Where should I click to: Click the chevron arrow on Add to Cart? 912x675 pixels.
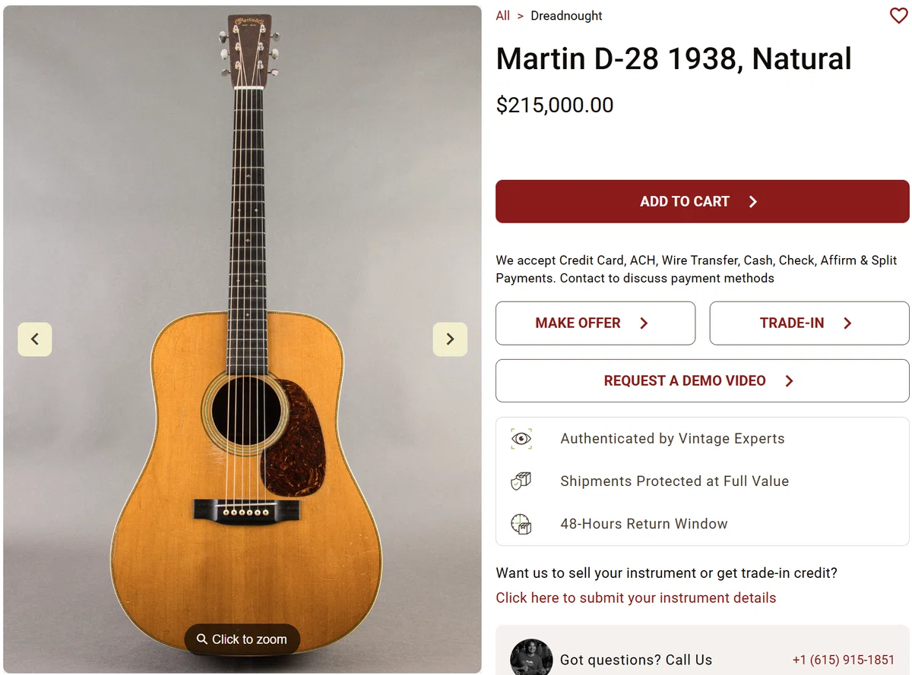tap(753, 201)
